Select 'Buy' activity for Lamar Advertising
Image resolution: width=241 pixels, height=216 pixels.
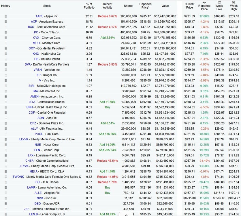tap(108, 188)
